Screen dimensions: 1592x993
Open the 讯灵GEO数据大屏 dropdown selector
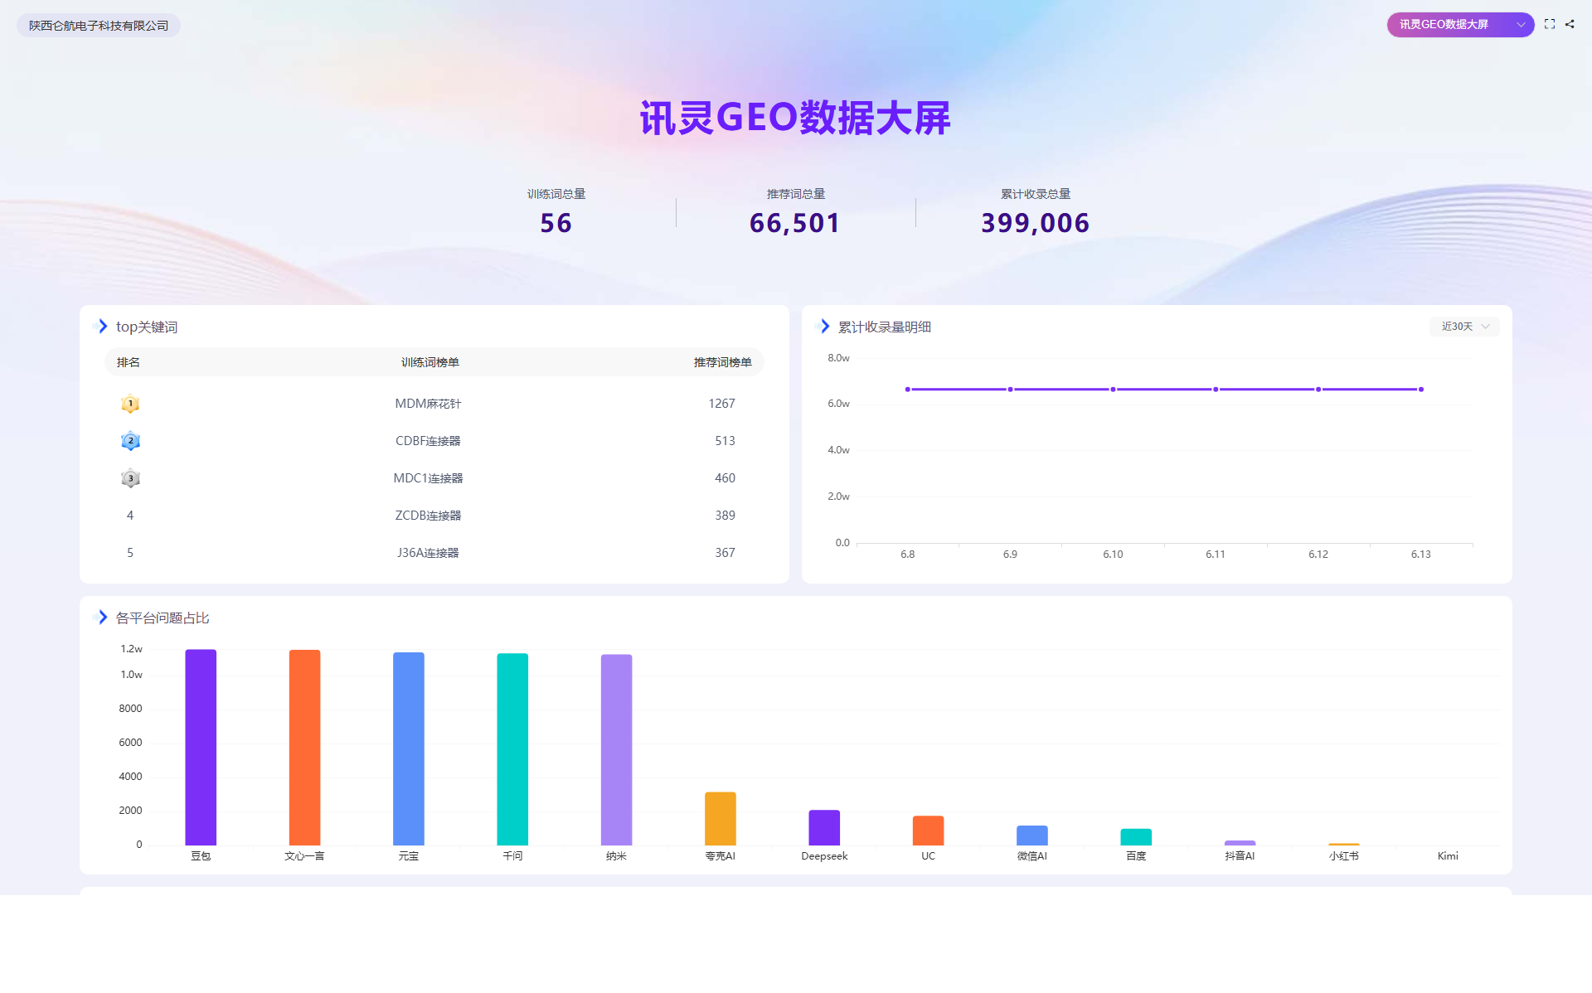coord(1460,25)
